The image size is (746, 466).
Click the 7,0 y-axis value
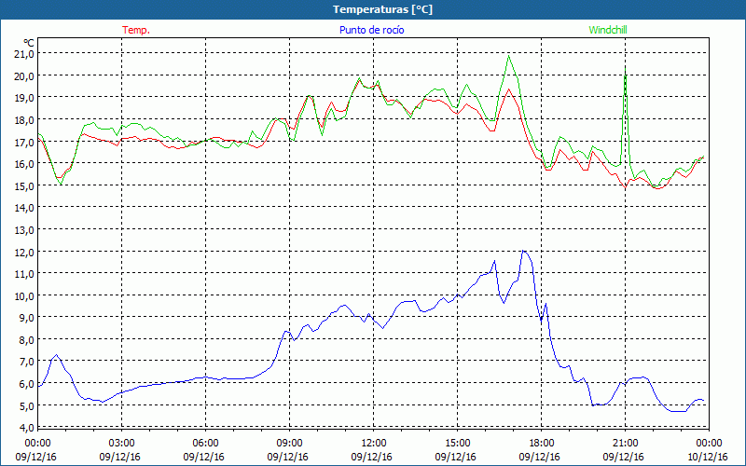(x=27, y=362)
